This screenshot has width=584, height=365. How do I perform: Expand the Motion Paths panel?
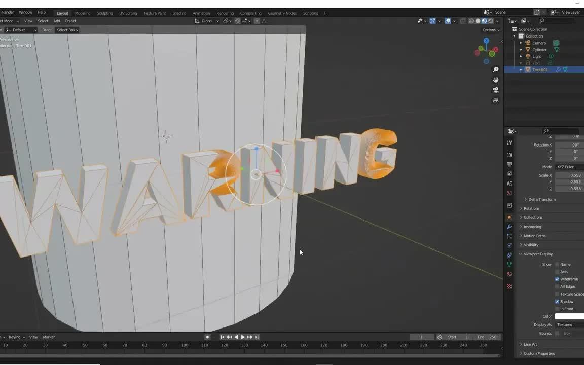[535, 236]
